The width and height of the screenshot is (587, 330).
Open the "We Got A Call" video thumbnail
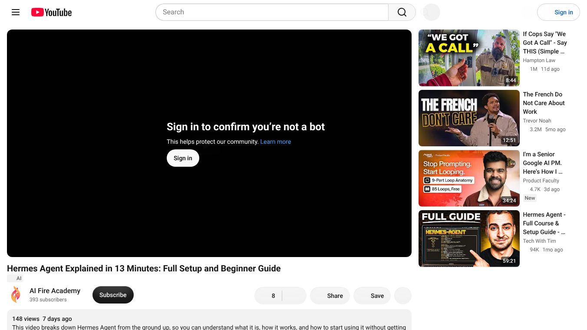(x=469, y=58)
